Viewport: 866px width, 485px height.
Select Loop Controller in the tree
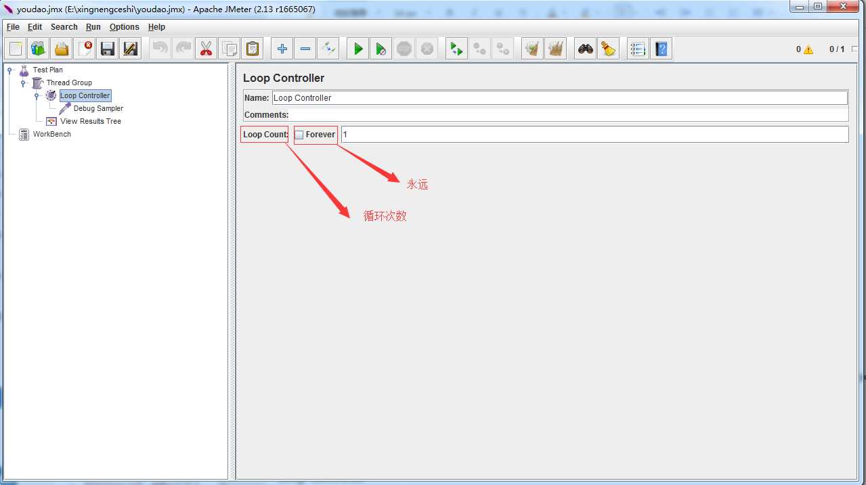pos(85,95)
